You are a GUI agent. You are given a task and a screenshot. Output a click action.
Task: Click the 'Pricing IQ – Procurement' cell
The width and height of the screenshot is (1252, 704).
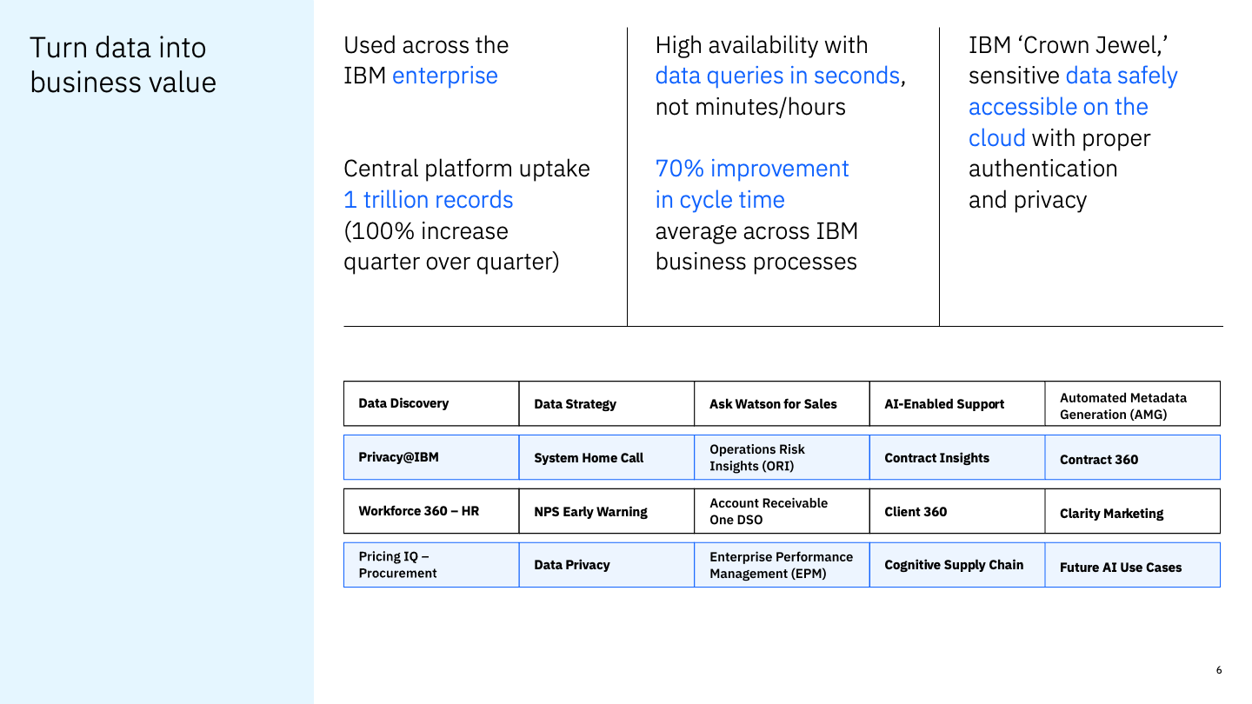click(431, 565)
